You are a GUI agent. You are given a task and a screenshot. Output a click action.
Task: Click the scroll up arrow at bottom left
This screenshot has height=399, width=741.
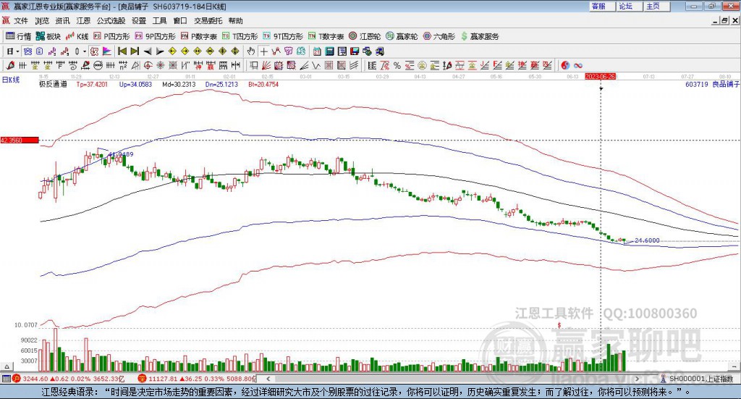tap(7, 366)
